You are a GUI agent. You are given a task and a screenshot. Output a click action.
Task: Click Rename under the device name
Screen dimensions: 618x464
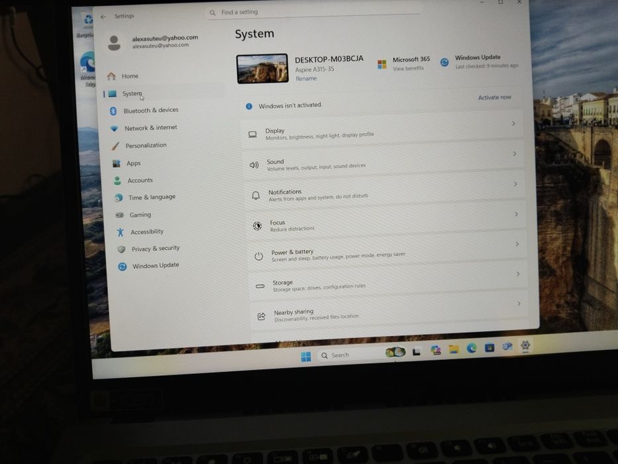pos(306,78)
